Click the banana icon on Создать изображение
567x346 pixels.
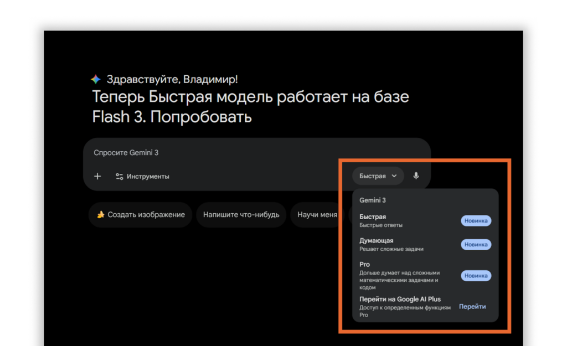point(100,215)
